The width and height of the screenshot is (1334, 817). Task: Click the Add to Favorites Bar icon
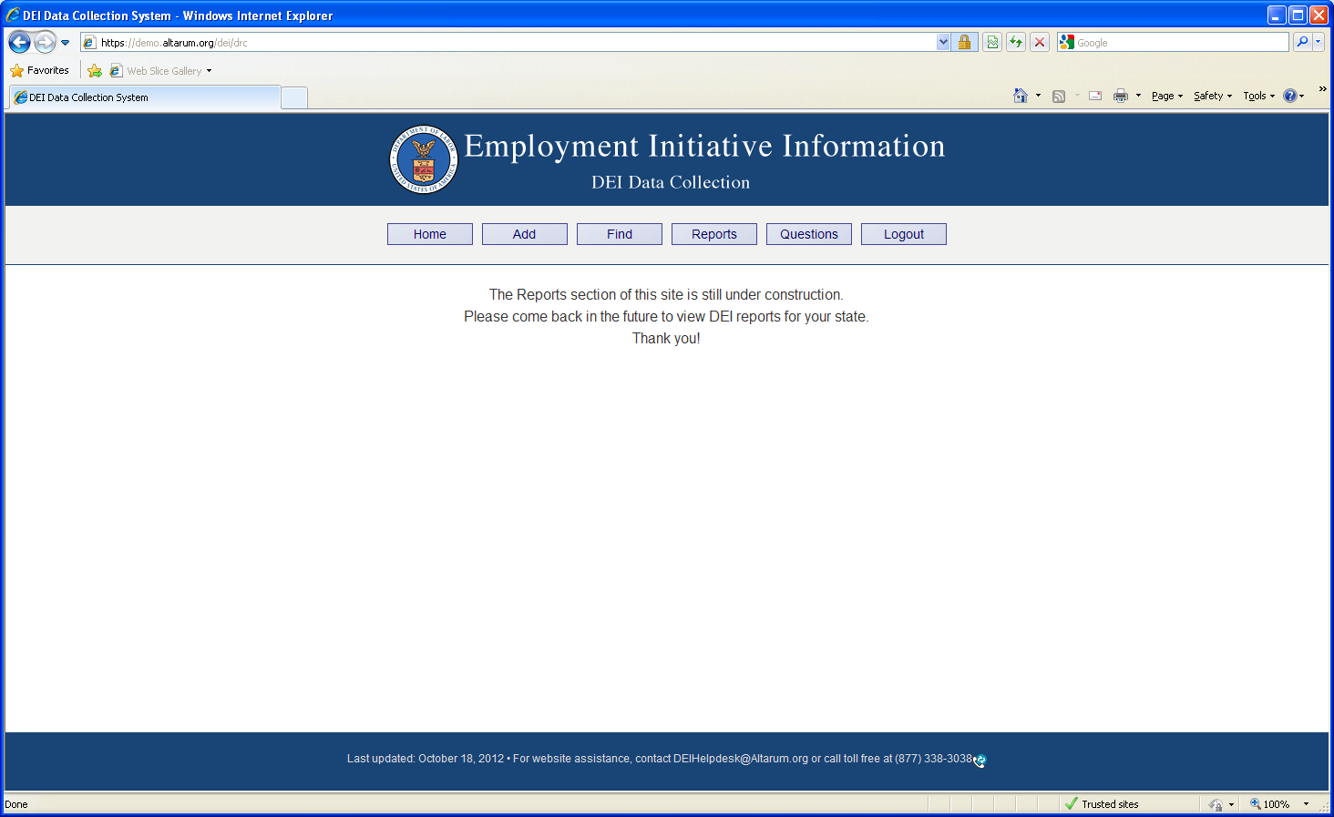(x=95, y=71)
